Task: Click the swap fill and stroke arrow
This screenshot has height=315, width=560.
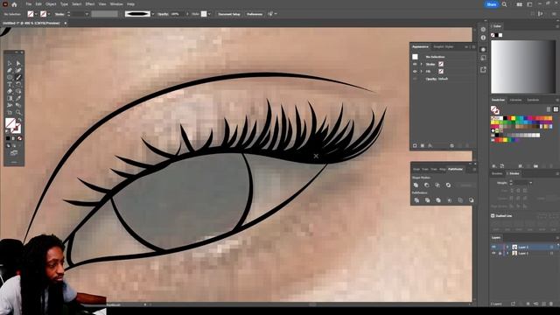Action: pos(19,120)
